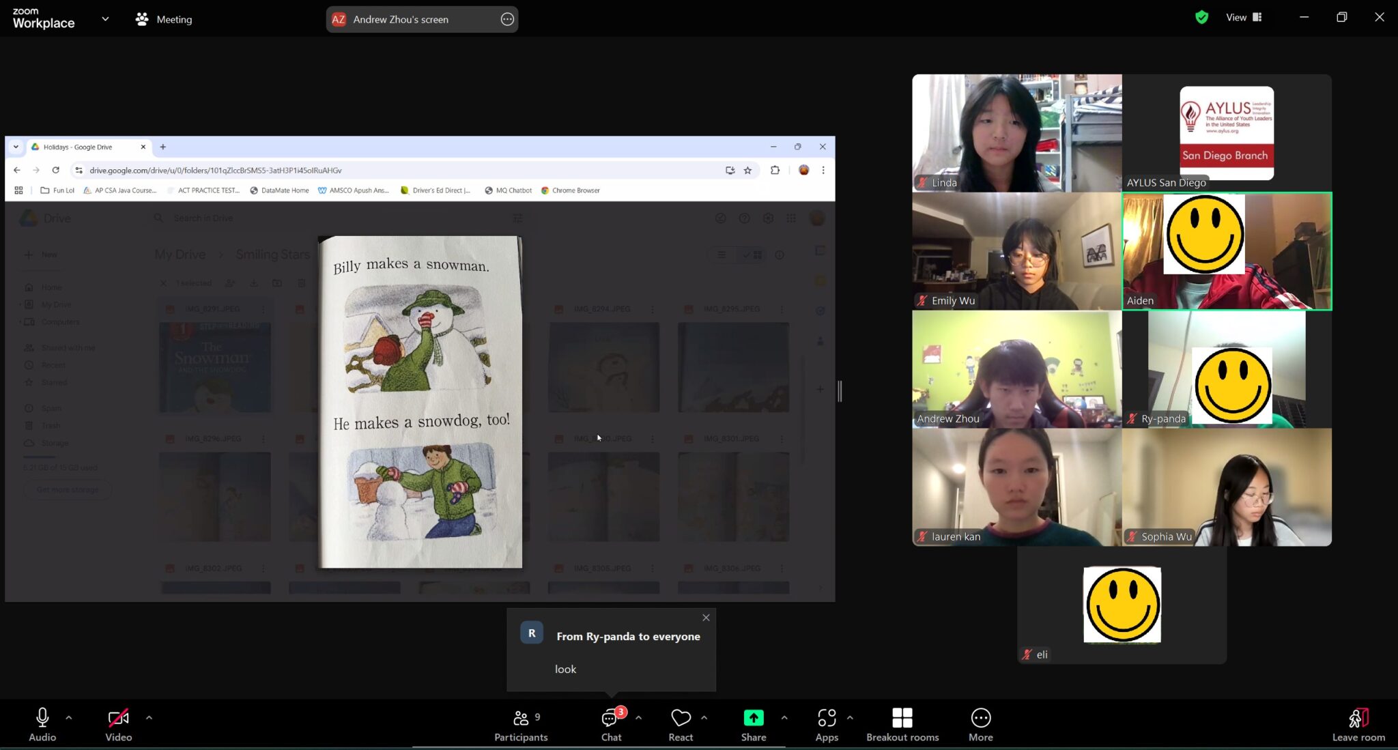Open IMG_8301.JPEG thumbnail in Drive
The height and width of the screenshot is (750, 1398).
(x=733, y=497)
